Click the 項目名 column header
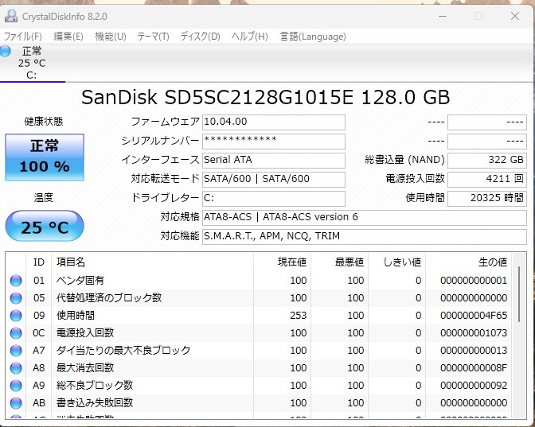The width and height of the screenshot is (535, 427). pyautogui.click(x=152, y=262)
